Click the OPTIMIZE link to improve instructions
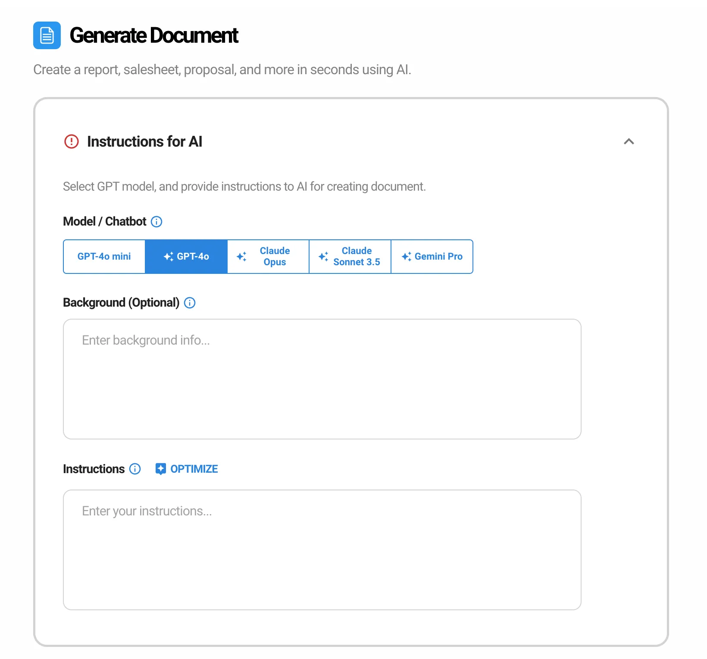 [194, 469]
